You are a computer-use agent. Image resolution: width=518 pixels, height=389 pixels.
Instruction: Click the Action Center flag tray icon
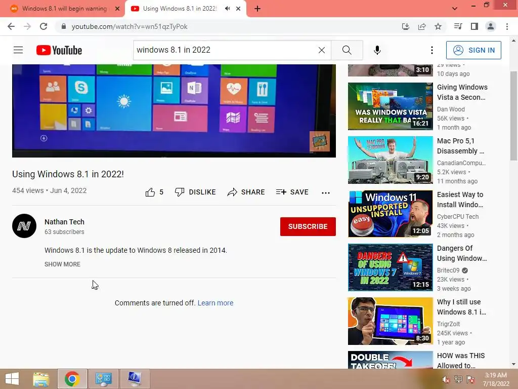coord(470,379)
